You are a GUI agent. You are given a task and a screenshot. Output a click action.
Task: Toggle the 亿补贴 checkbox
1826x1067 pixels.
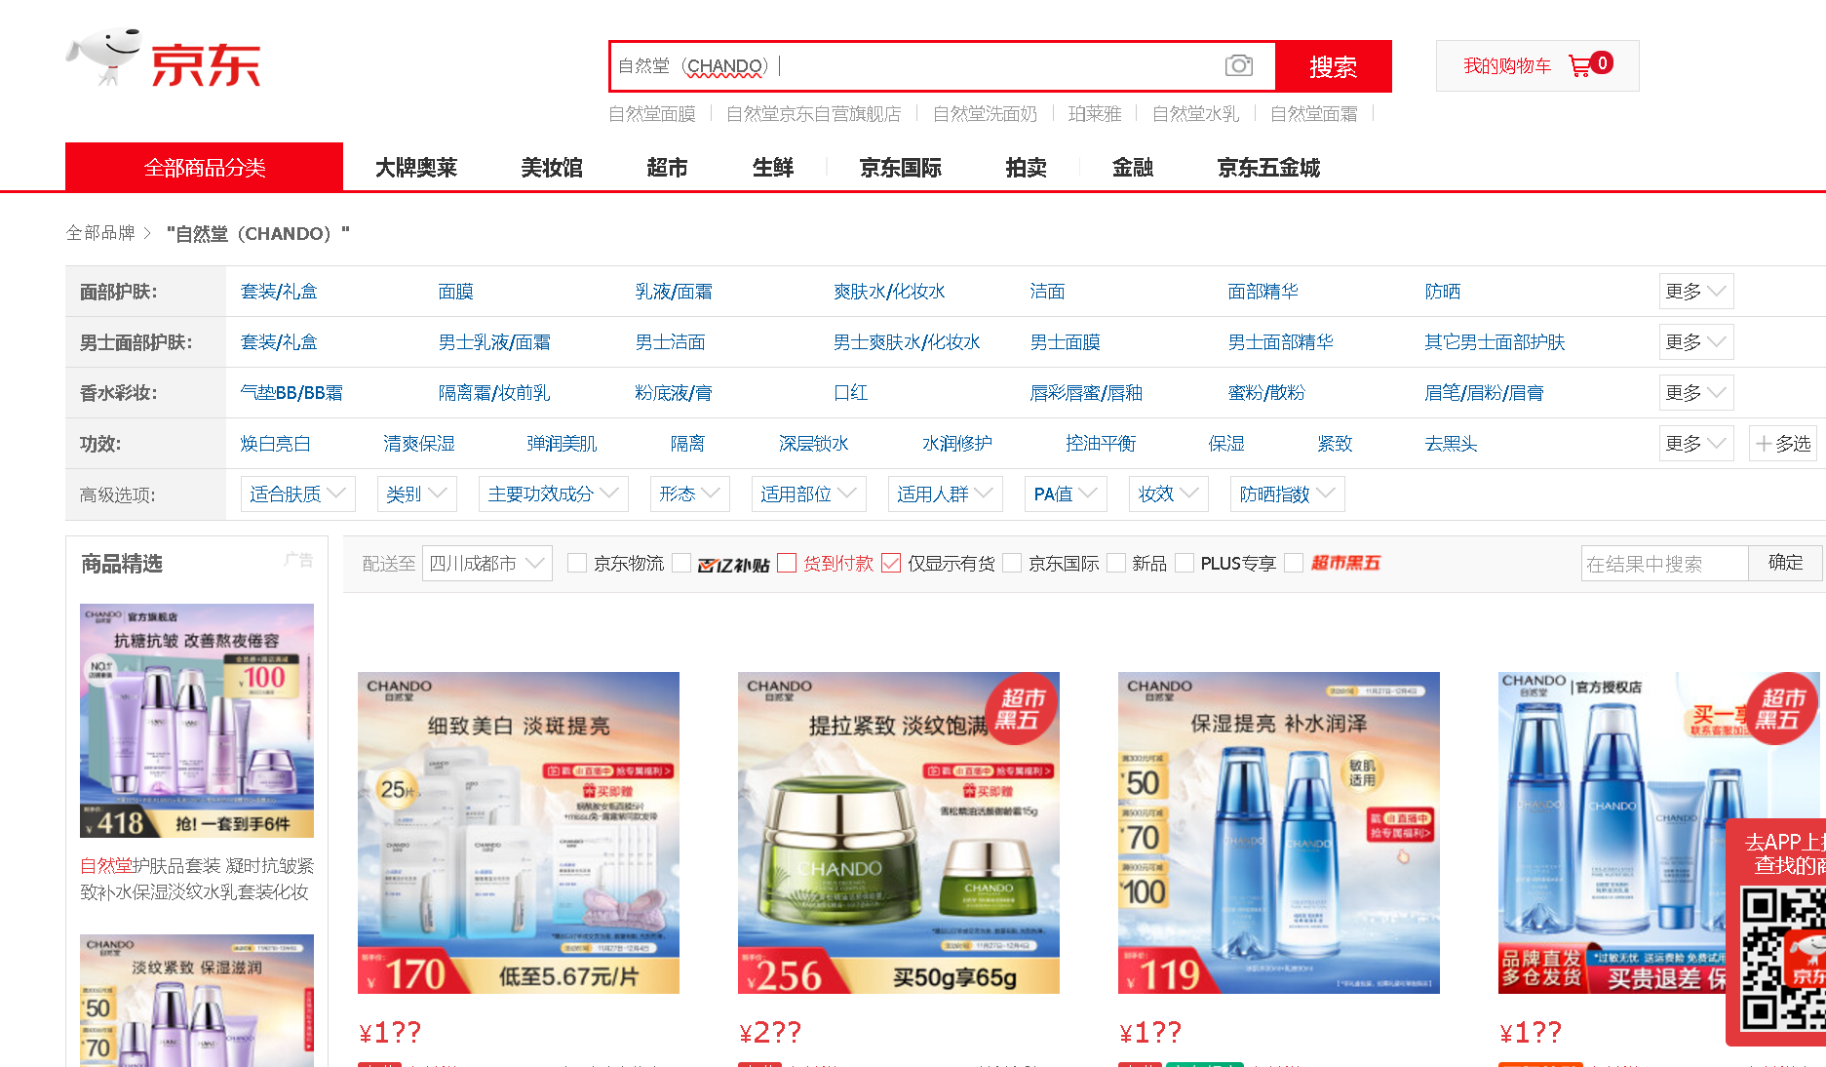click(682, 563)
